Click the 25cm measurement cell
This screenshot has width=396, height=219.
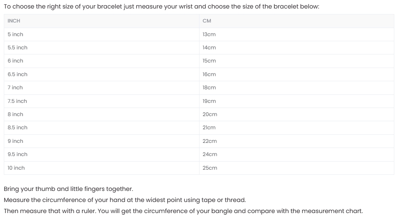296,168
